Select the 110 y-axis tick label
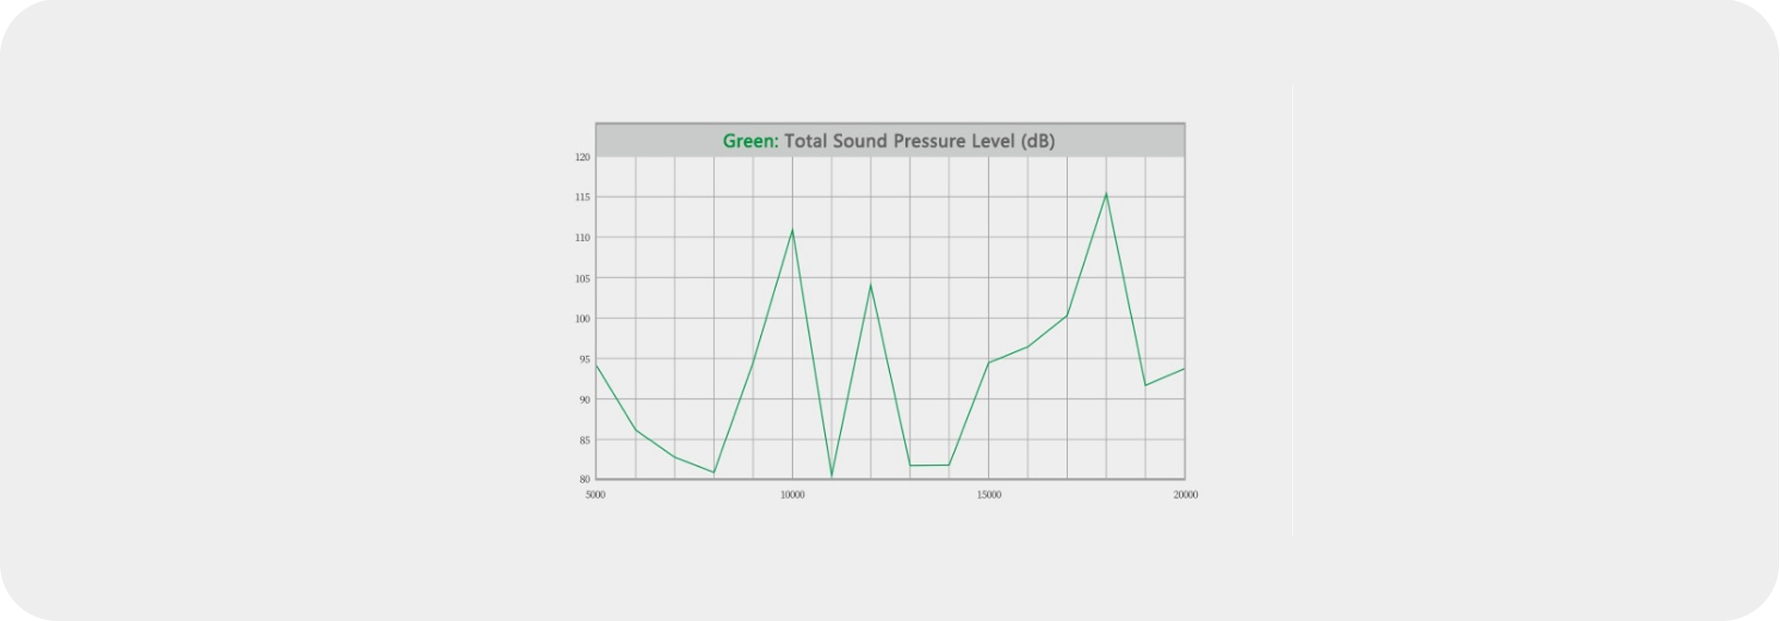 point(582,238)
